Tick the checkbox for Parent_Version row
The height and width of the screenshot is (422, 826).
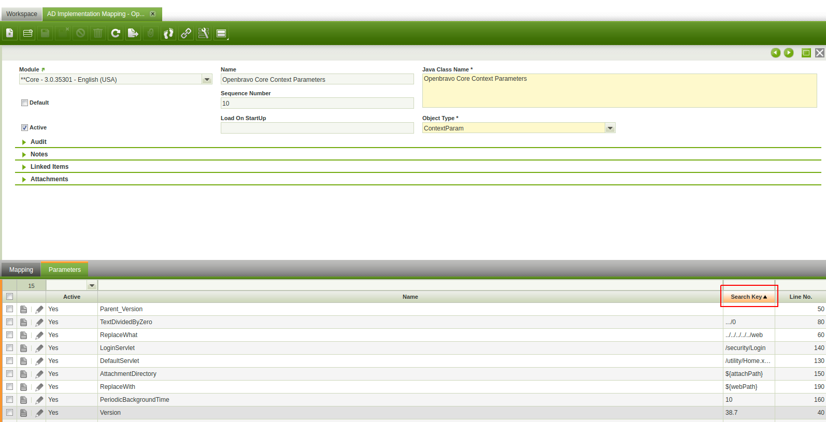9,309
